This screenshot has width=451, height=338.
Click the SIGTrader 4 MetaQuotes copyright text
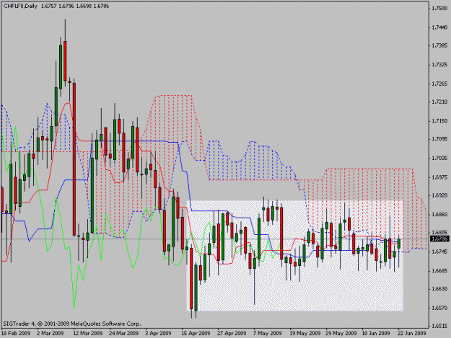pyautogui.click(x=72, y=324)
